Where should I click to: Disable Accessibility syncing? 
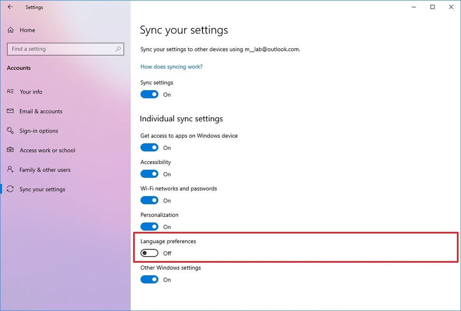point(149,174)
